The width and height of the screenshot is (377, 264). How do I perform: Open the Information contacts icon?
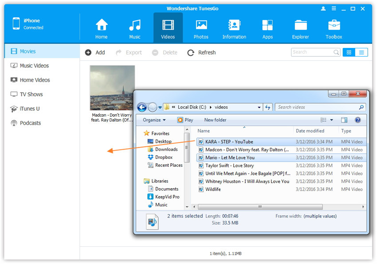point(234,25)
